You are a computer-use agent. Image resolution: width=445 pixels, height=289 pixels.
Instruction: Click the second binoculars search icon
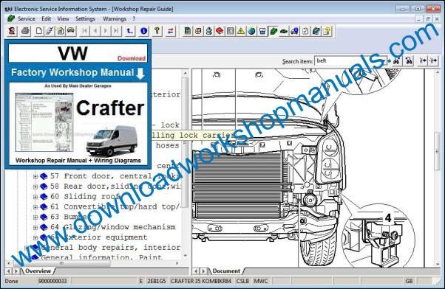point(409,60)
